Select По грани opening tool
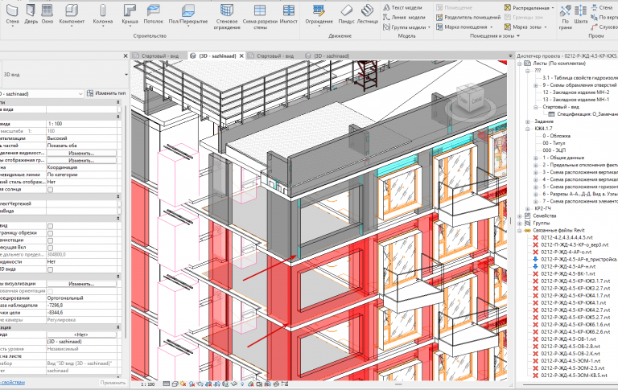Viewport: 618px width, 390px height. pyautogui.click(x=565, y=17)
